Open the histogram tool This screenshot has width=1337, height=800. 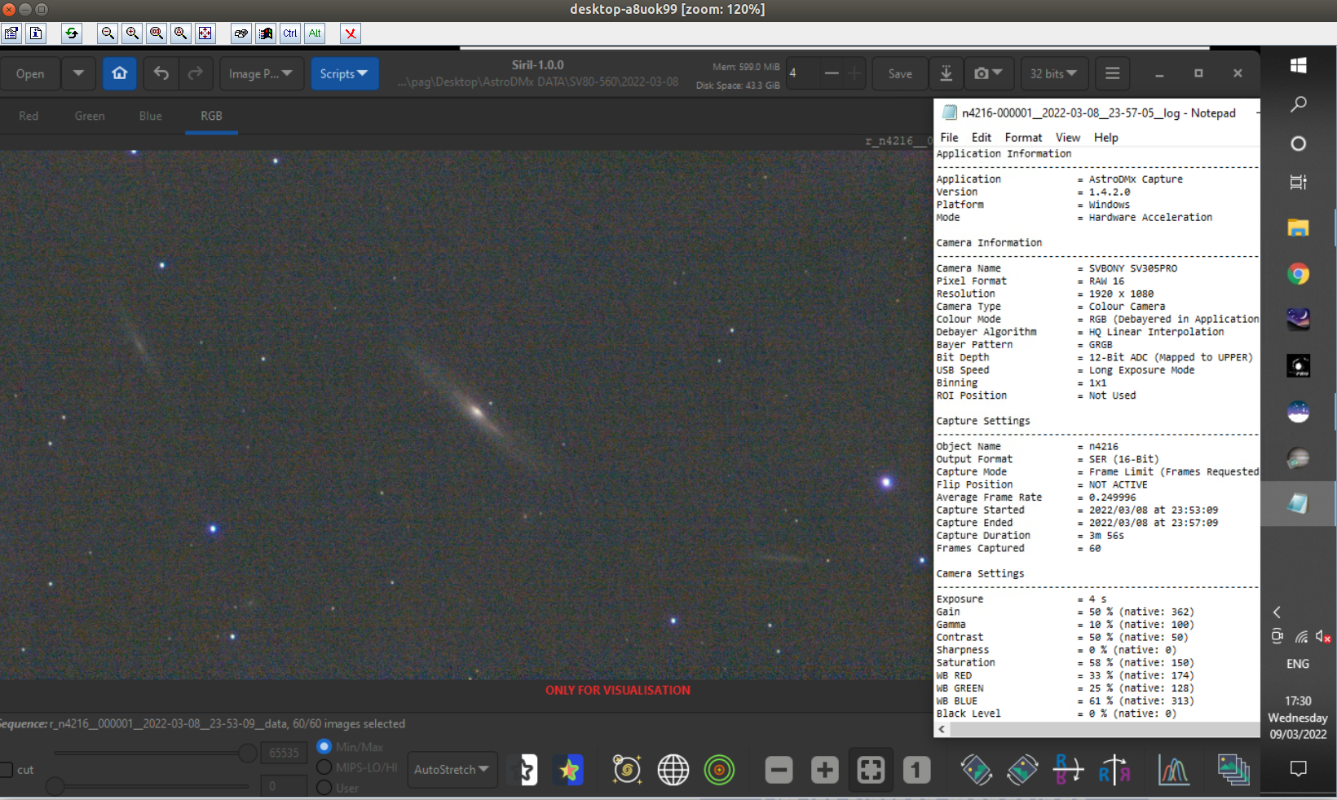coord(1173,769)
